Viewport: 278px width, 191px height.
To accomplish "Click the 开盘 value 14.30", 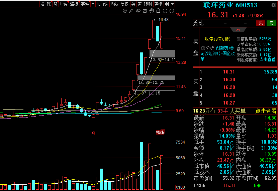I will click(x=271, y=118).
